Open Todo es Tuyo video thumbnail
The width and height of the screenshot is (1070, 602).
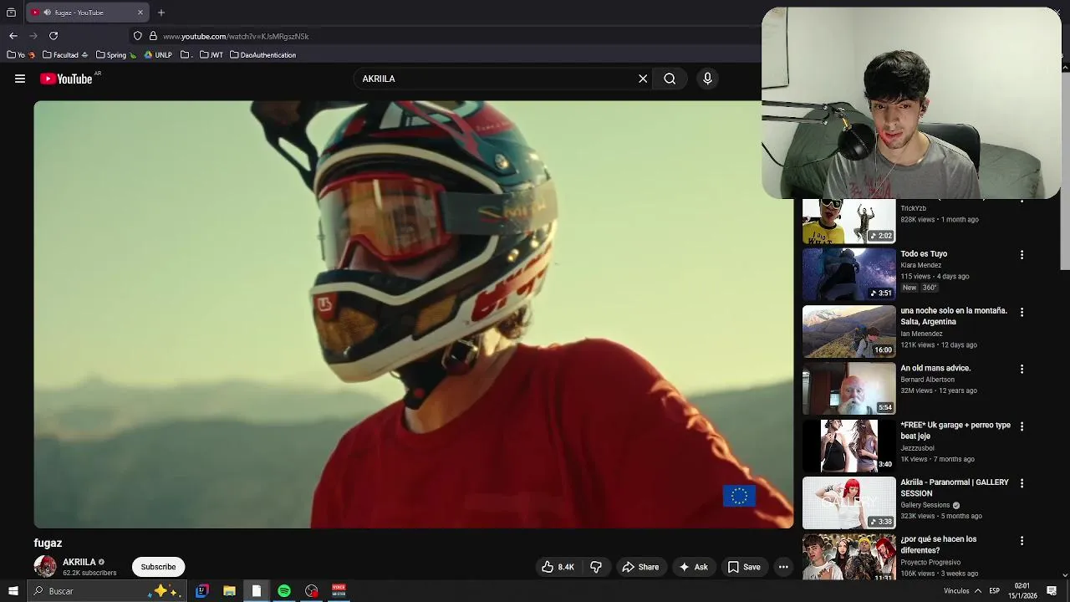click(848, 274)
